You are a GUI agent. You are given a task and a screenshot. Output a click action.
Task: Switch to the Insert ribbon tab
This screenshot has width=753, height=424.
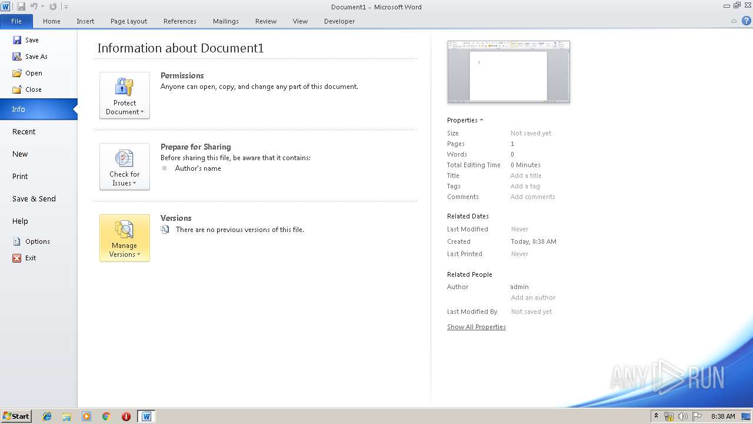[x=85, y=21]
